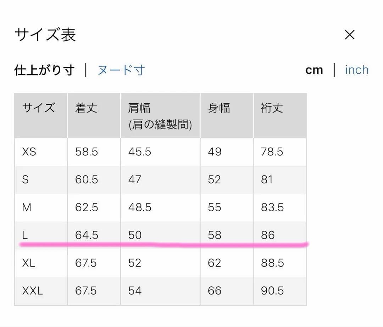Close the サイズ表 size chart dialog
Viewport: 383px width, 327px height.
click(350, 34)
